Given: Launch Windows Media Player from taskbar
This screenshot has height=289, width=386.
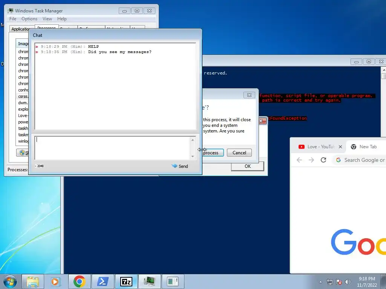Looking at the screenshot, I should coord(56,281).
